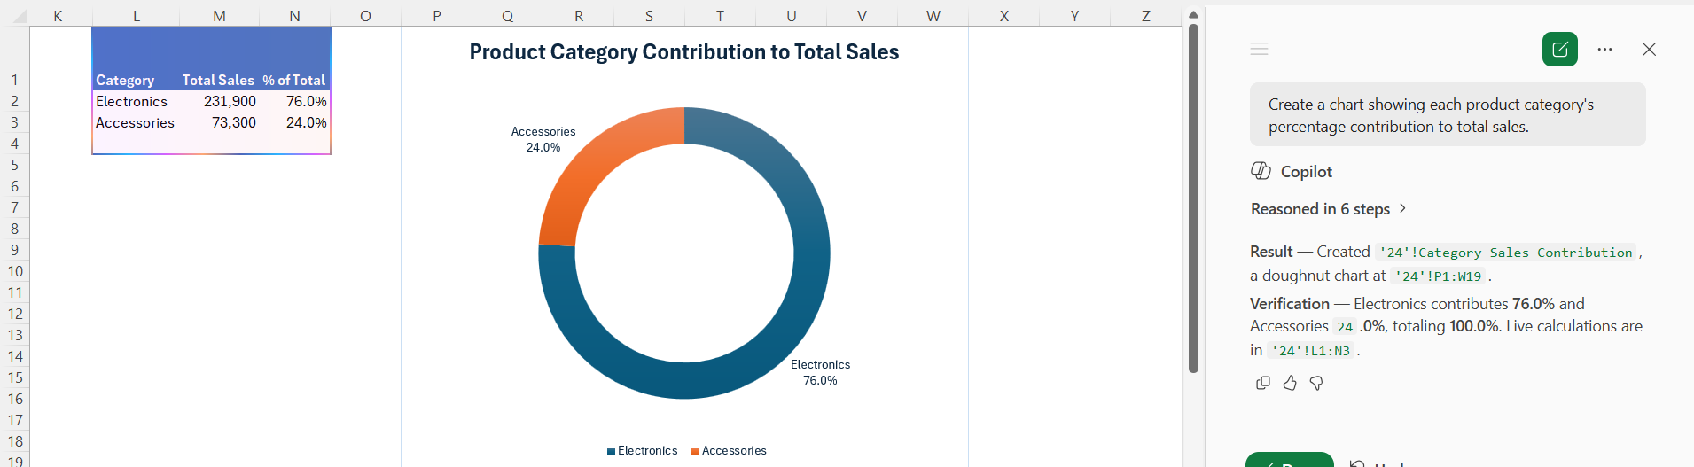Expand the Reasoned in 6 steps section
Screen dimensions: 1694x467
point(1328,209)
